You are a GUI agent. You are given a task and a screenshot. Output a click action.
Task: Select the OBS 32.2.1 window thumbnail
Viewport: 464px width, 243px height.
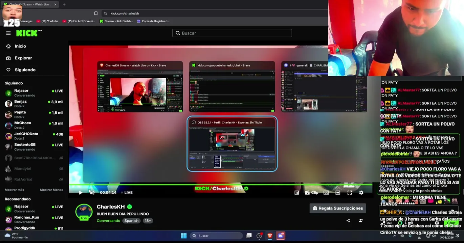(232, 144)
